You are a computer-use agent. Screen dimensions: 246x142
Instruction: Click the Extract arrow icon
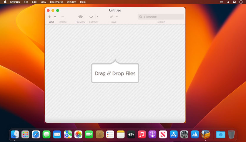[x=91, y=17]
